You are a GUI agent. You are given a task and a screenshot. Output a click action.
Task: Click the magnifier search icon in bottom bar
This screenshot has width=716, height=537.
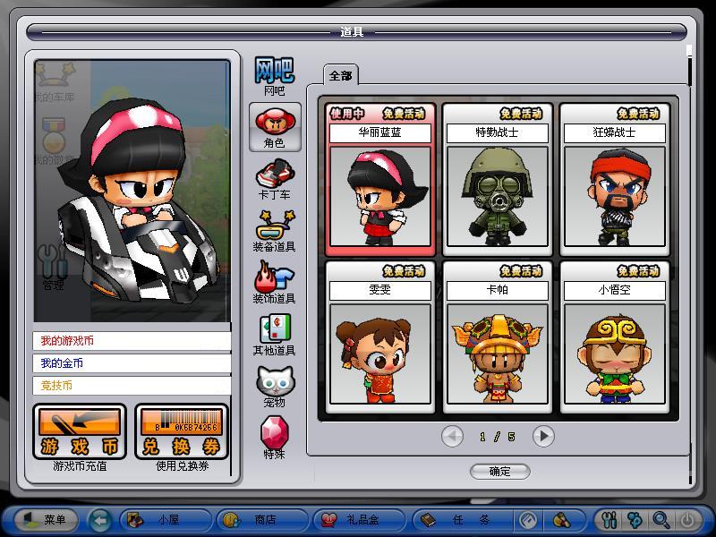(x=661, y=520)
